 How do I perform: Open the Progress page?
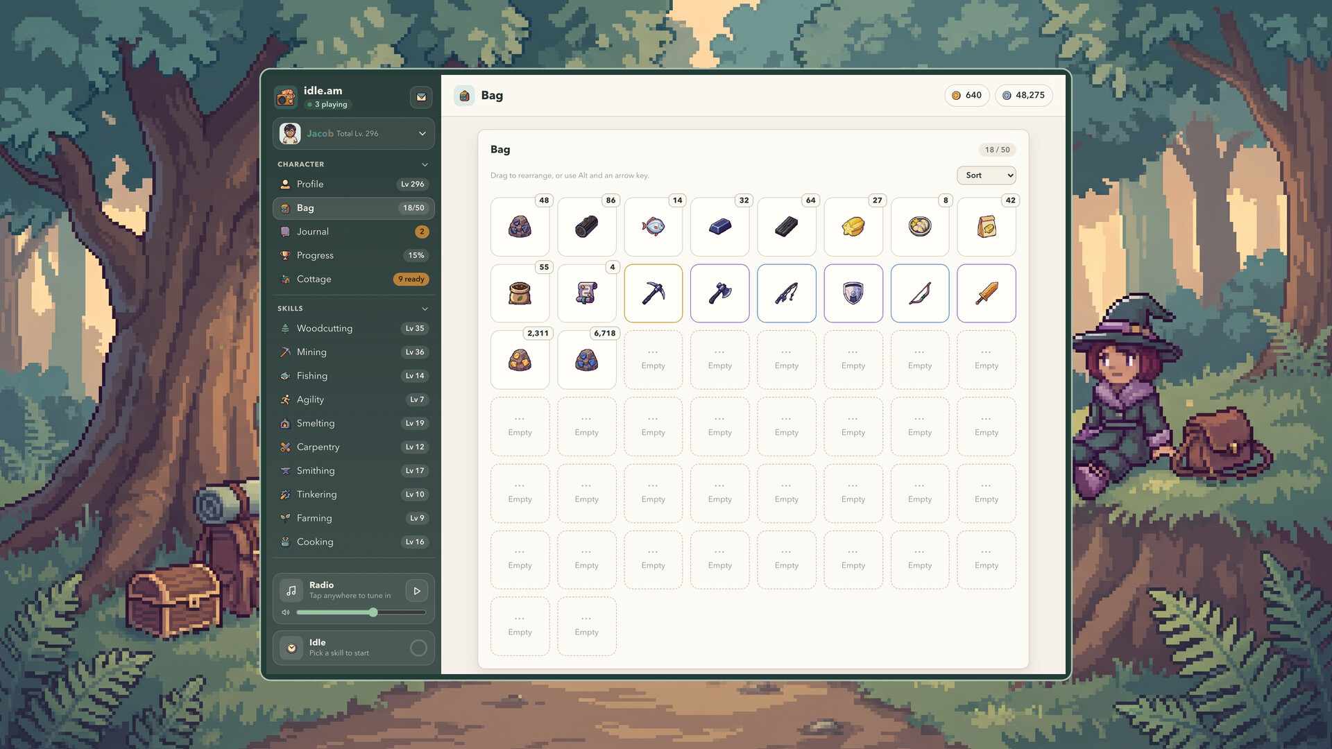[353, 255]
